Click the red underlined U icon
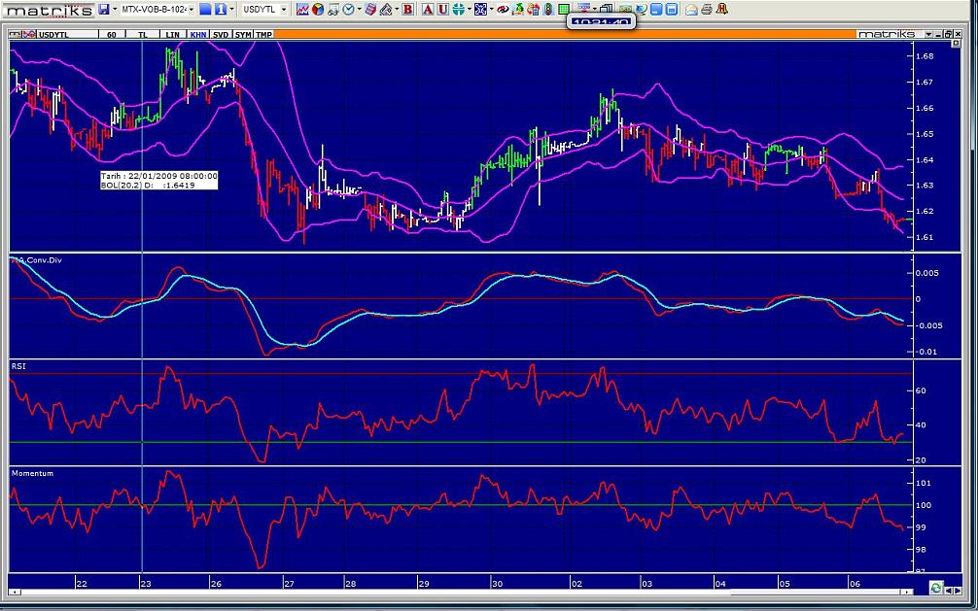Viewport: 978px width, 611px height. [x=443, y=10]
